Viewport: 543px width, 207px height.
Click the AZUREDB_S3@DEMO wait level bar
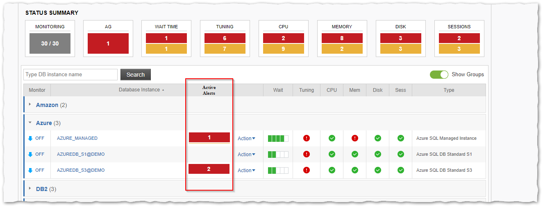[278, 171]
